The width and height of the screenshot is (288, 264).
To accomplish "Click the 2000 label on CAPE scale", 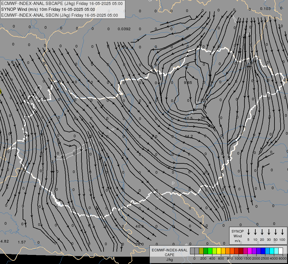I will 256,258.
